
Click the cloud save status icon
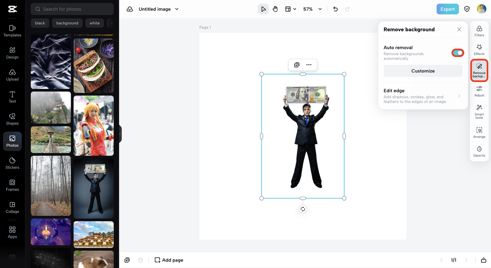(130, 9)
